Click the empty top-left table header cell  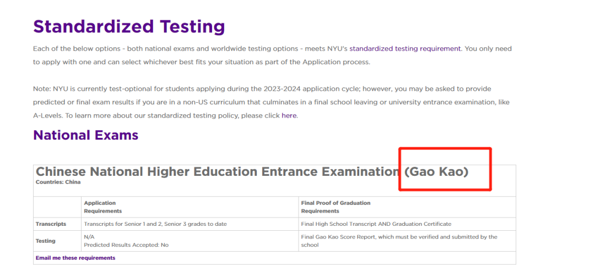point(57,207)
